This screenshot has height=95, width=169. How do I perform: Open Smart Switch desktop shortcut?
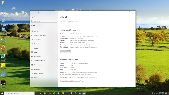click(x=3, y=75)
